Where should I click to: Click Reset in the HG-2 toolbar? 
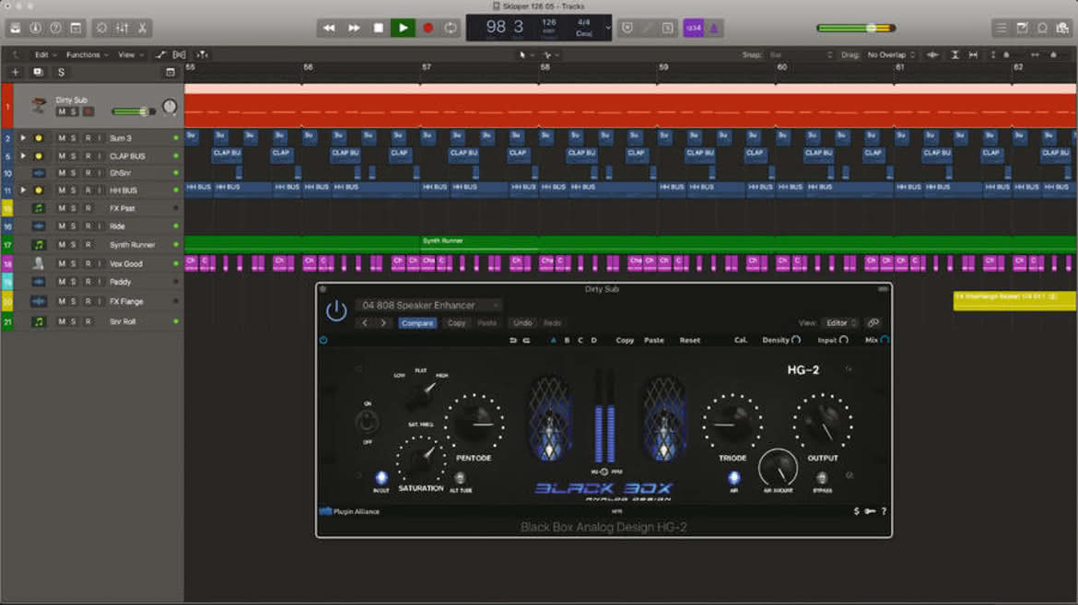click(x=689, y=341)
